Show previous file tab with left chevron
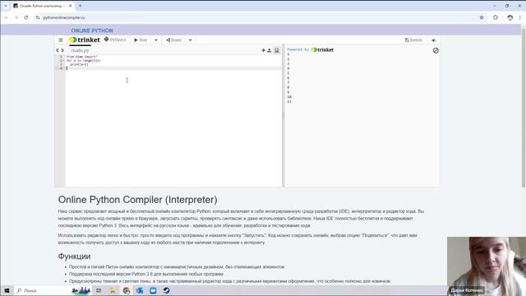The height and width of the screenshot is (296, 526). tap(58, 50)
